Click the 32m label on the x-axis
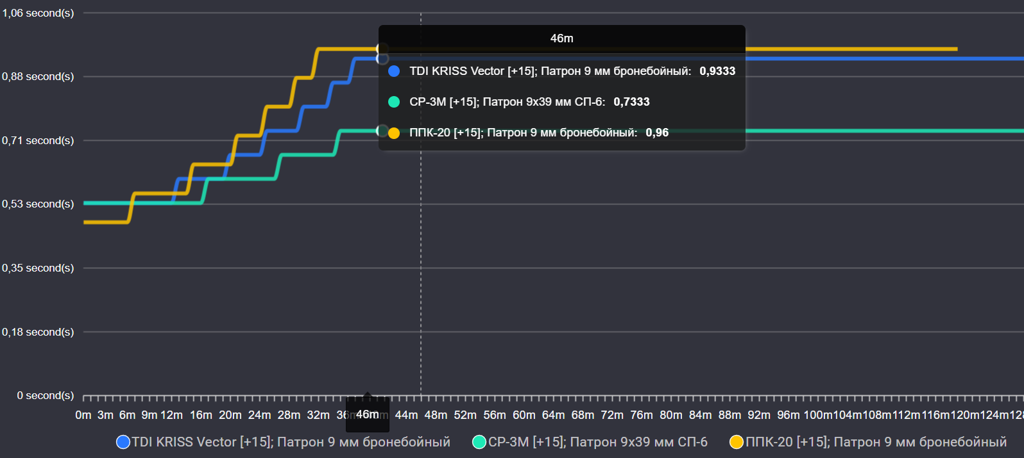The height and width of the screenshot is (458, 1024). click(318, 415)
